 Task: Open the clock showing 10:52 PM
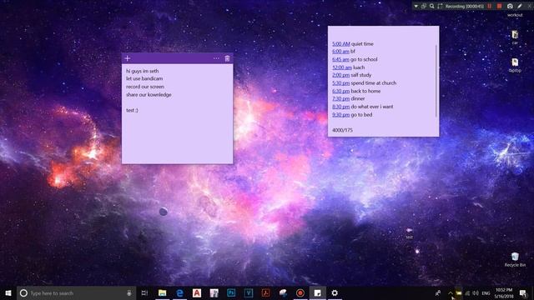(x=504, y=292)
